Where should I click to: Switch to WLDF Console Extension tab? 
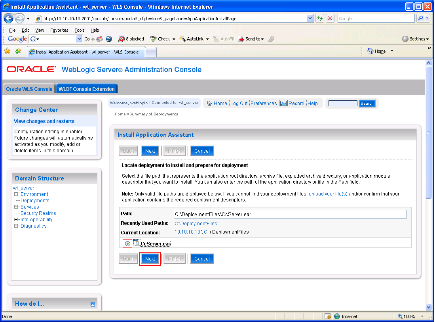point(87,89)
